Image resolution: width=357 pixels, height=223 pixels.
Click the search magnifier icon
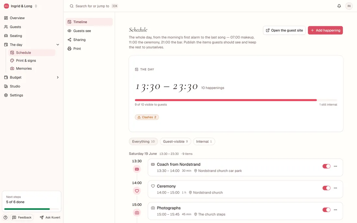71,6
